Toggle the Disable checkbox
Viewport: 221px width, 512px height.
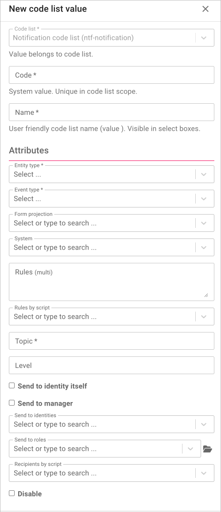(12, 493)
